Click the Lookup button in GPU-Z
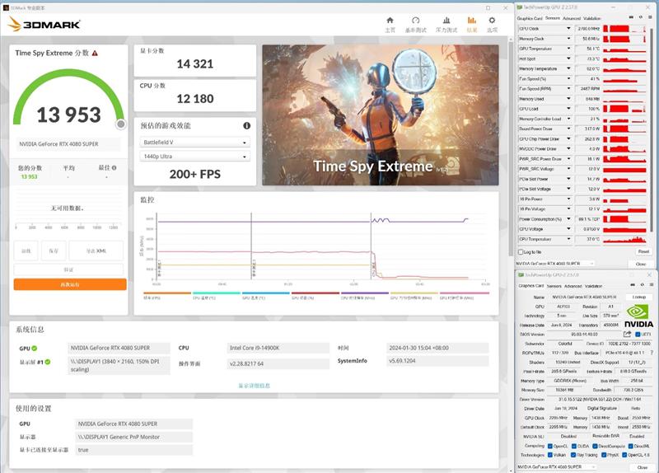The height and width of the screenshot is (473, 659). click(x=639, y=297)
